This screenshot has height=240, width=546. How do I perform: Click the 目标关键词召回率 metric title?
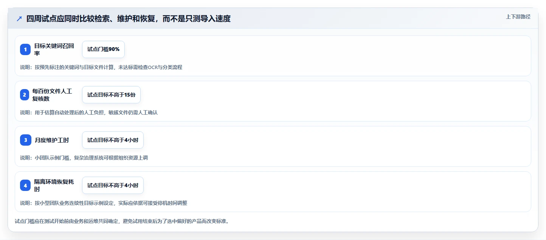tap(54, 49)
